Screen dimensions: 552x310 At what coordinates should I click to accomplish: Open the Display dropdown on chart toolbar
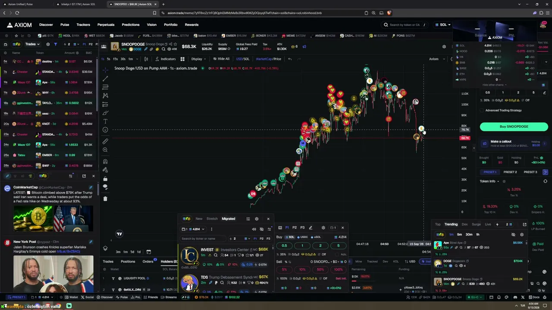click(198, 59)
